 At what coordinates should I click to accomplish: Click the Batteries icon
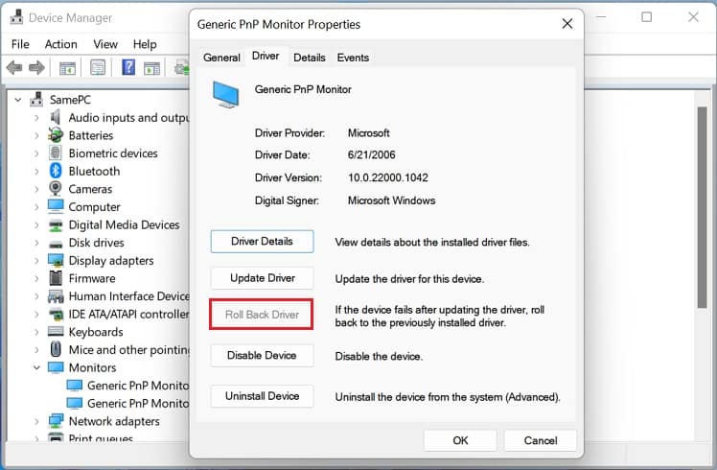point(56,135)
